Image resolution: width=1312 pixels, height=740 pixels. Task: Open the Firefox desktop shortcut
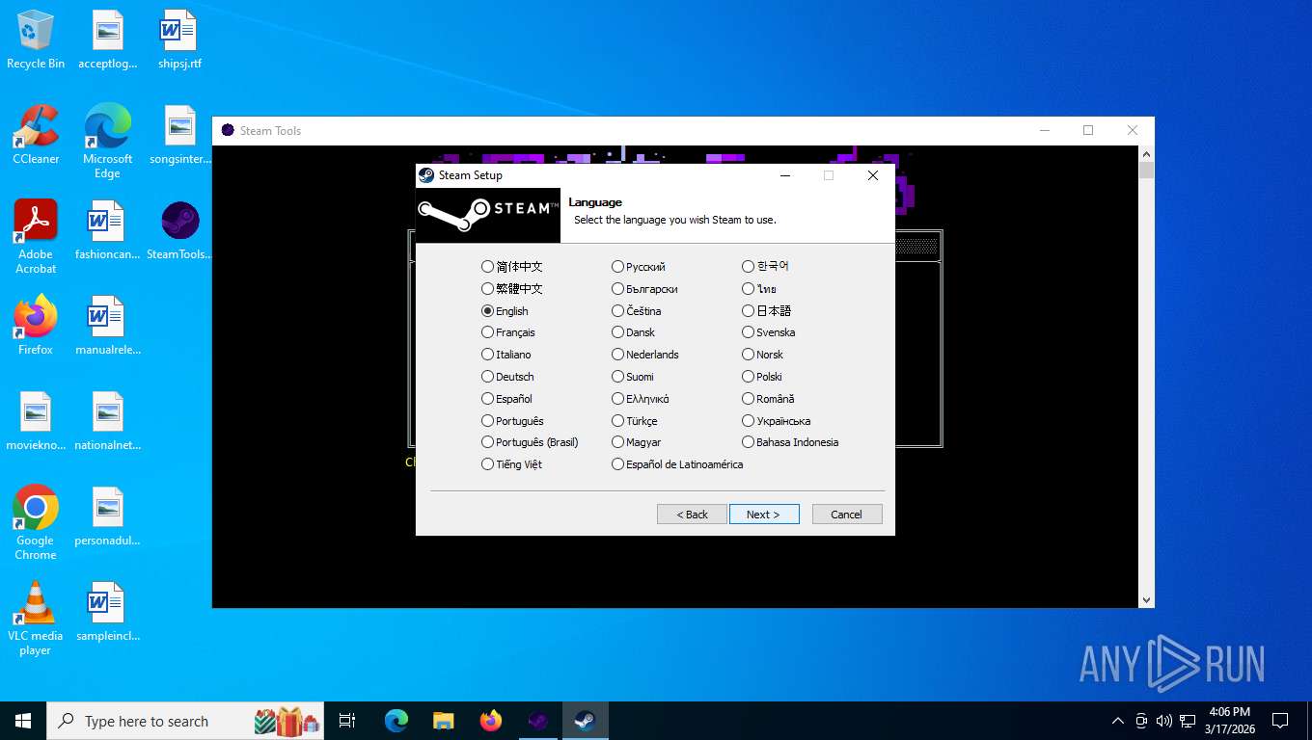36,327
